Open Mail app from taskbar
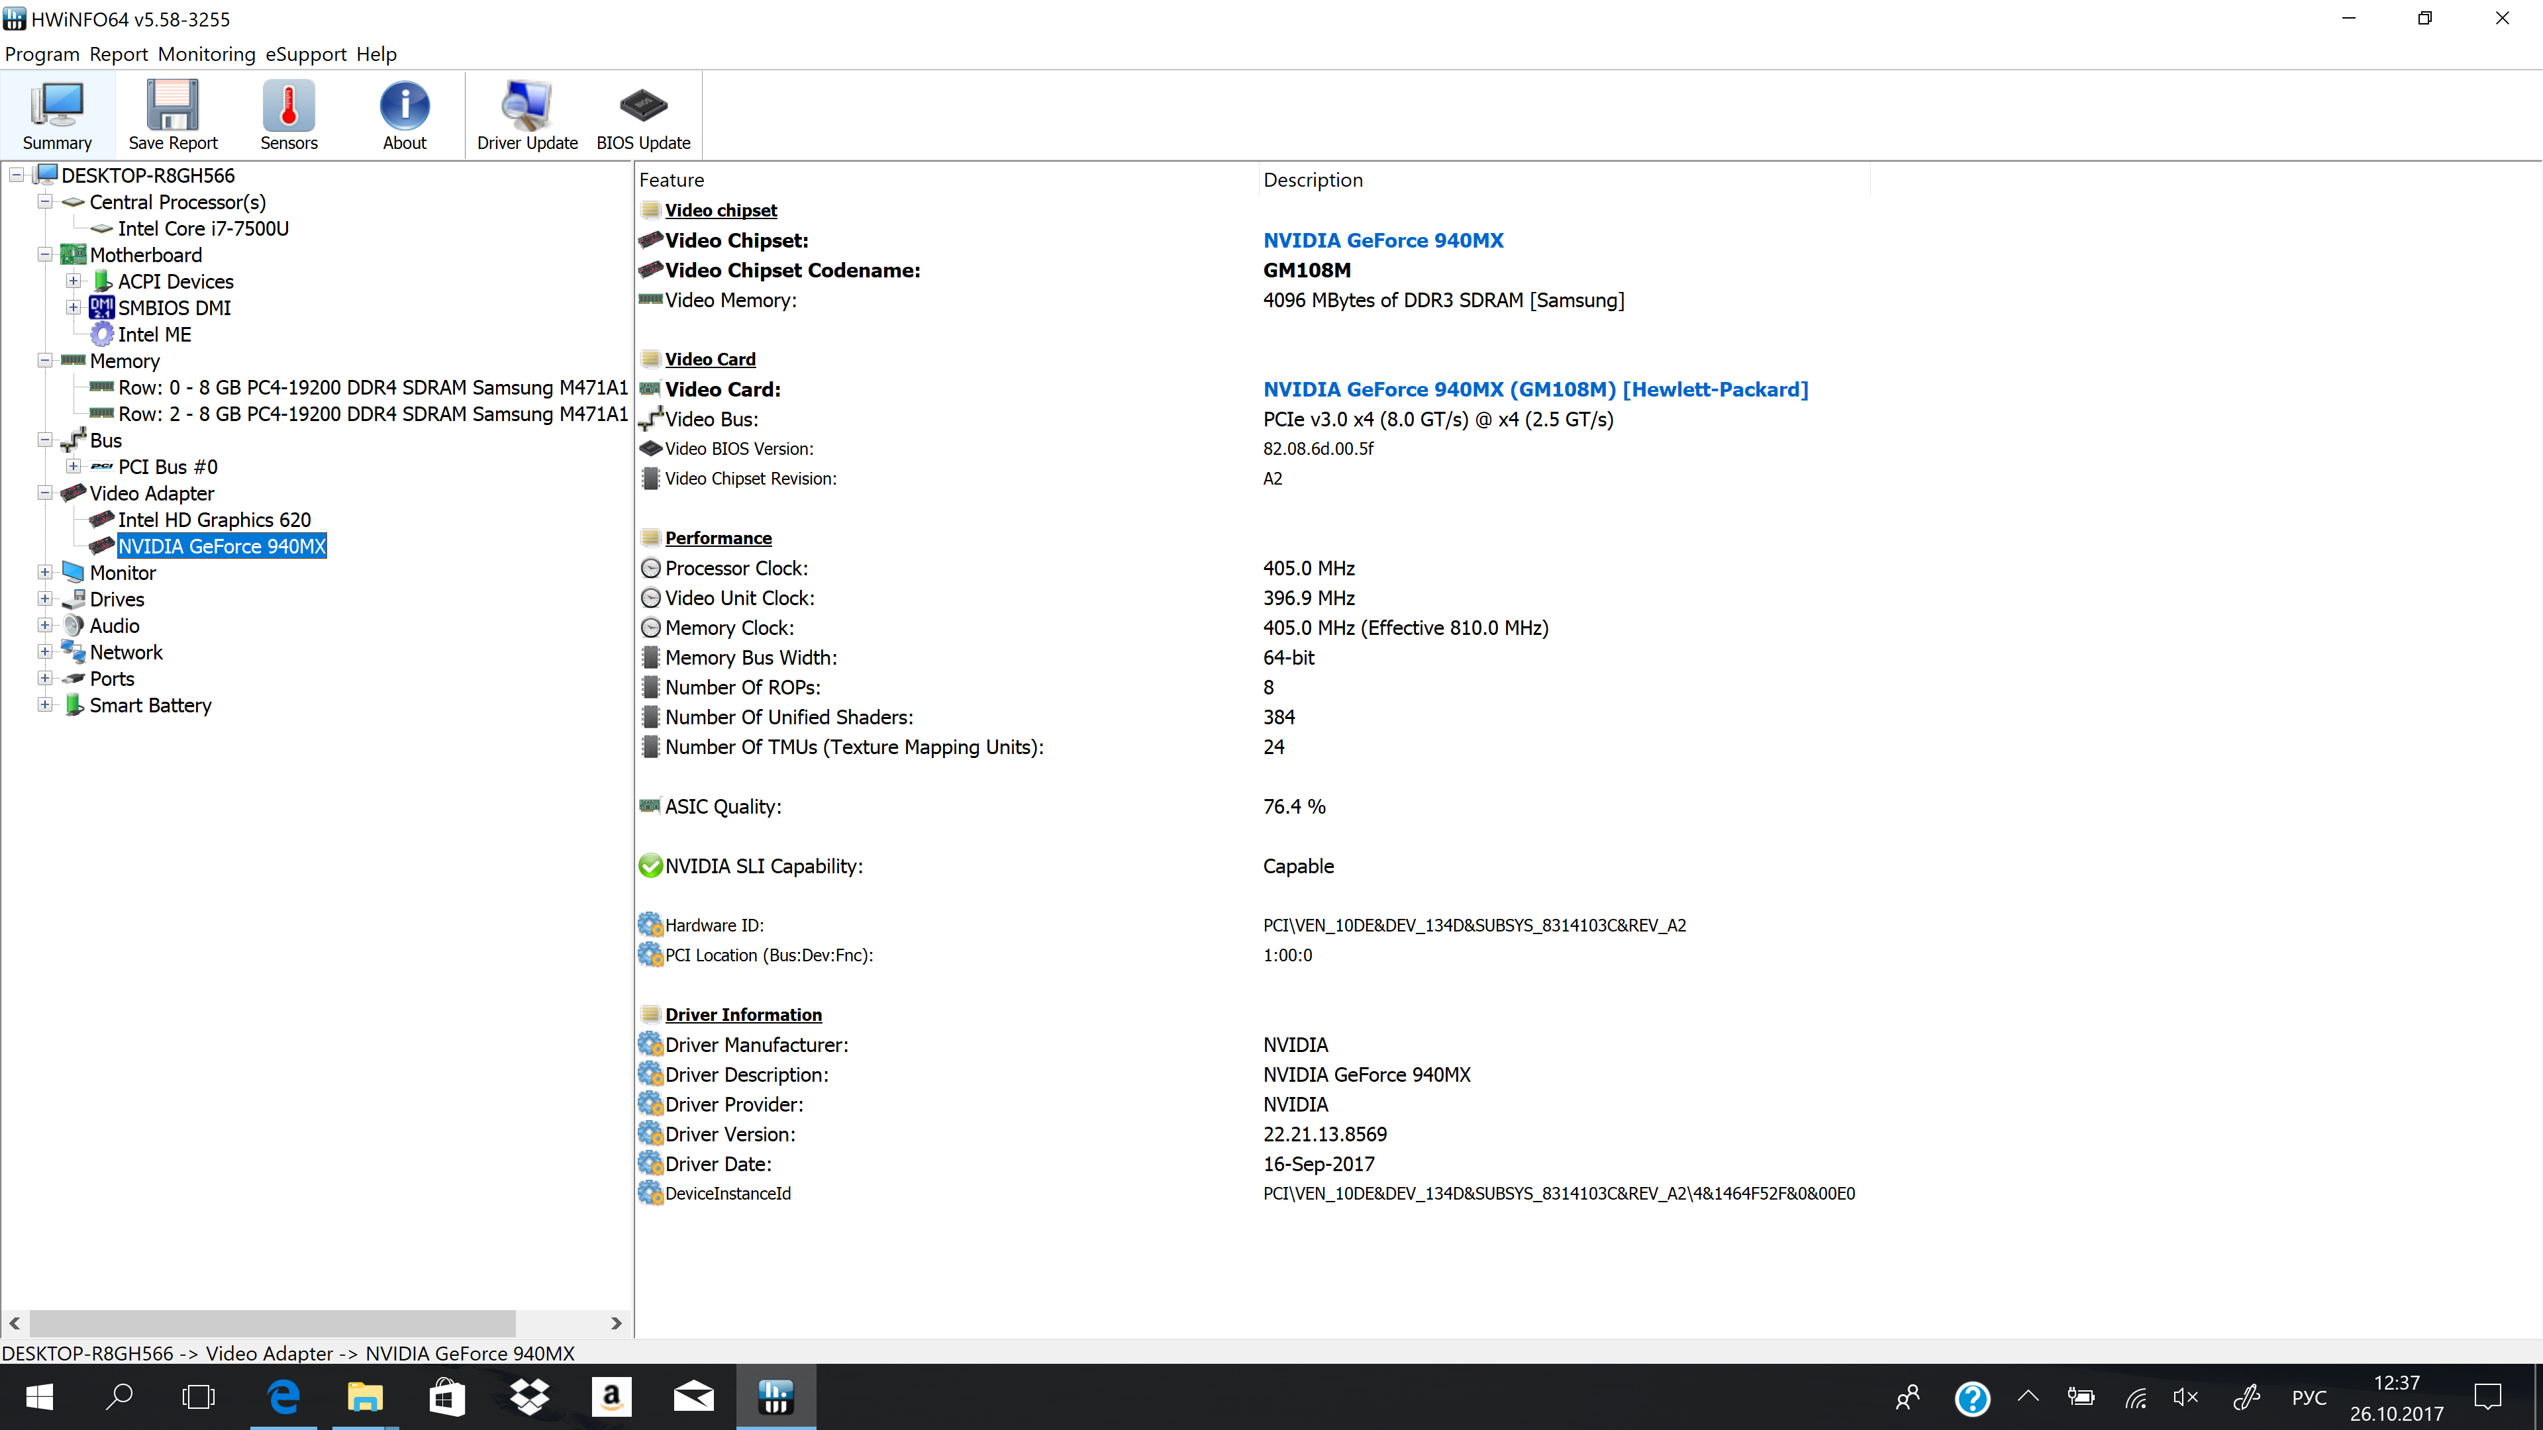The image size is (2543, 1430). 693,1396
